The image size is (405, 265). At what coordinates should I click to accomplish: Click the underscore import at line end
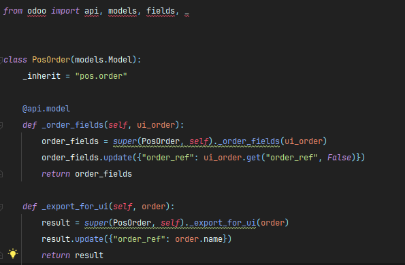pos(187,12)
